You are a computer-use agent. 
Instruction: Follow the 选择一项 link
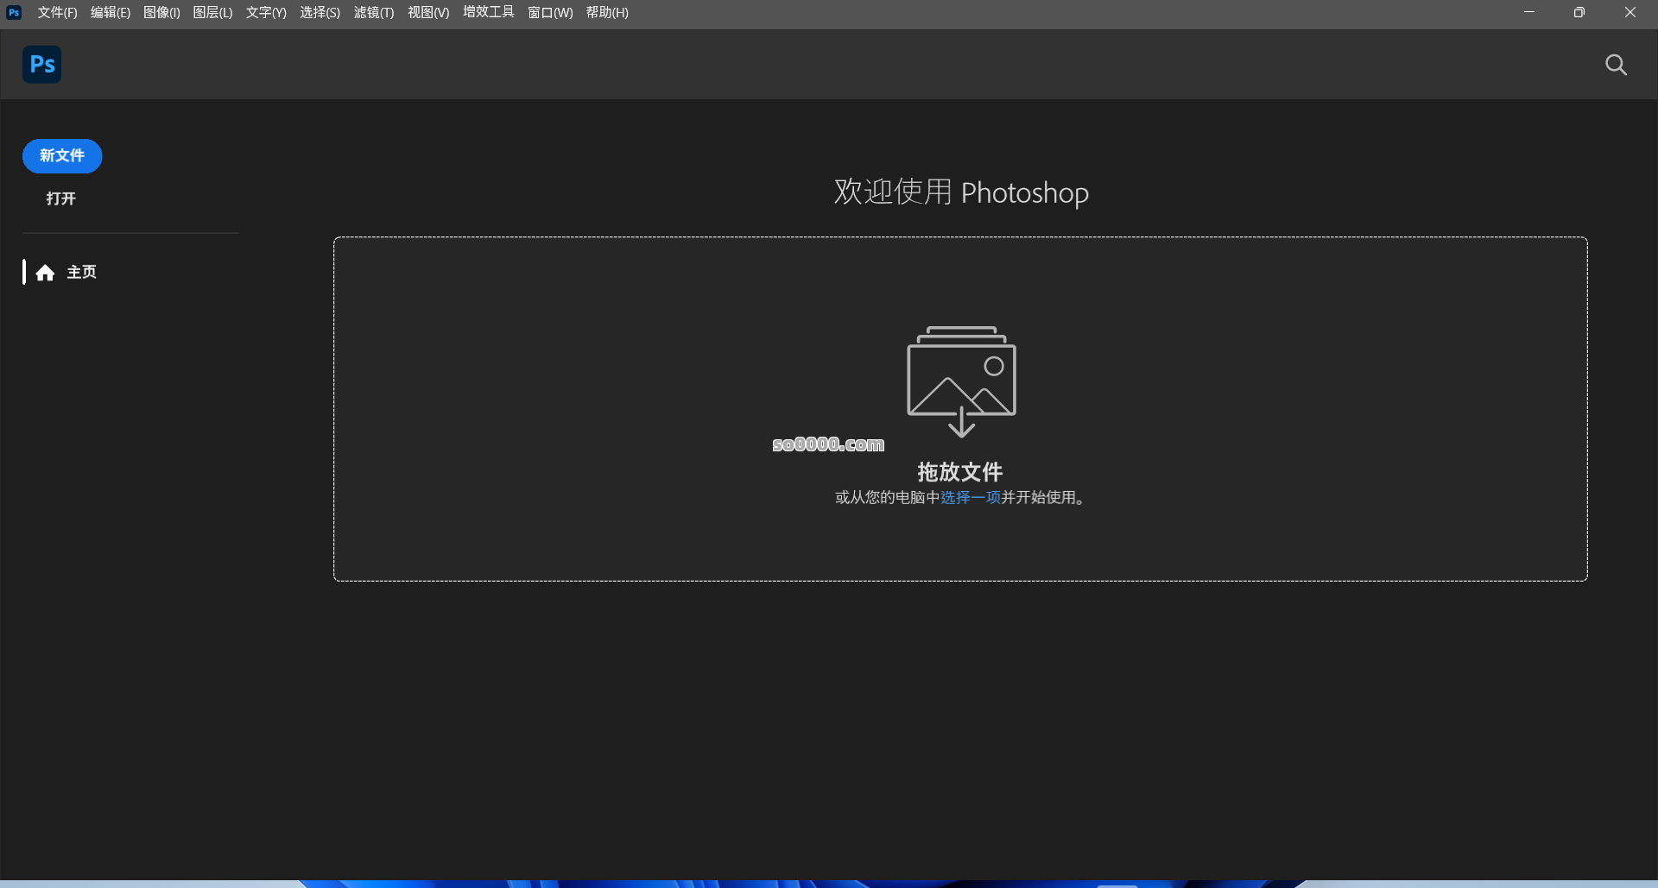[970, 497]
